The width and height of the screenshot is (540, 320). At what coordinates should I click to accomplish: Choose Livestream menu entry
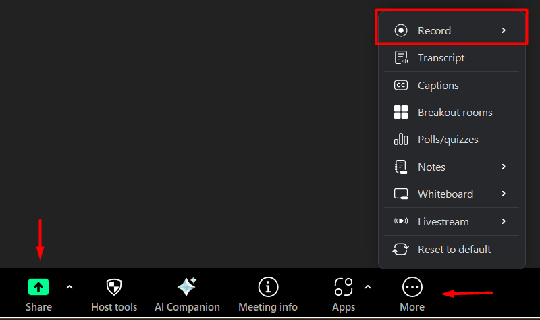coord(452,221)
